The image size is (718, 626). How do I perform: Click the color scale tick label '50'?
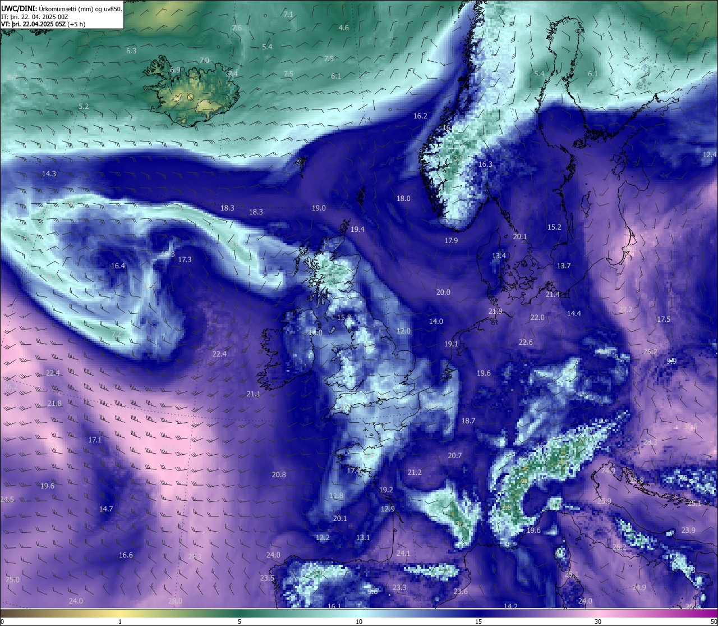point(713,622)
